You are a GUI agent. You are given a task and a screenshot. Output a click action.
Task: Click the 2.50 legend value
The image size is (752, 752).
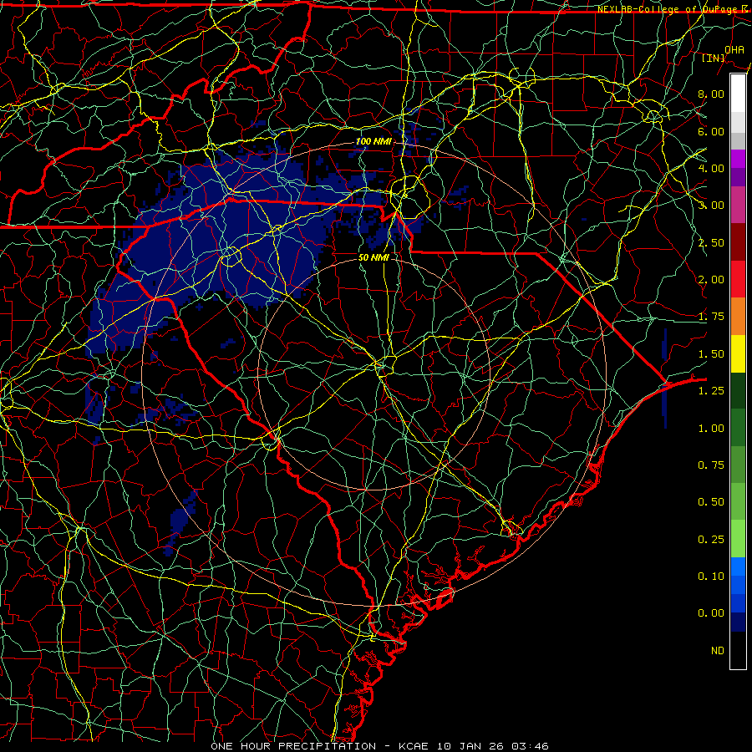[x=711, y=242]
